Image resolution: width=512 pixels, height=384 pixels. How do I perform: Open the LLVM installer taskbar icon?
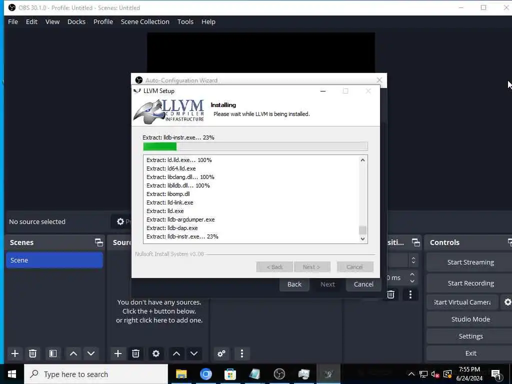click(328, 374)
